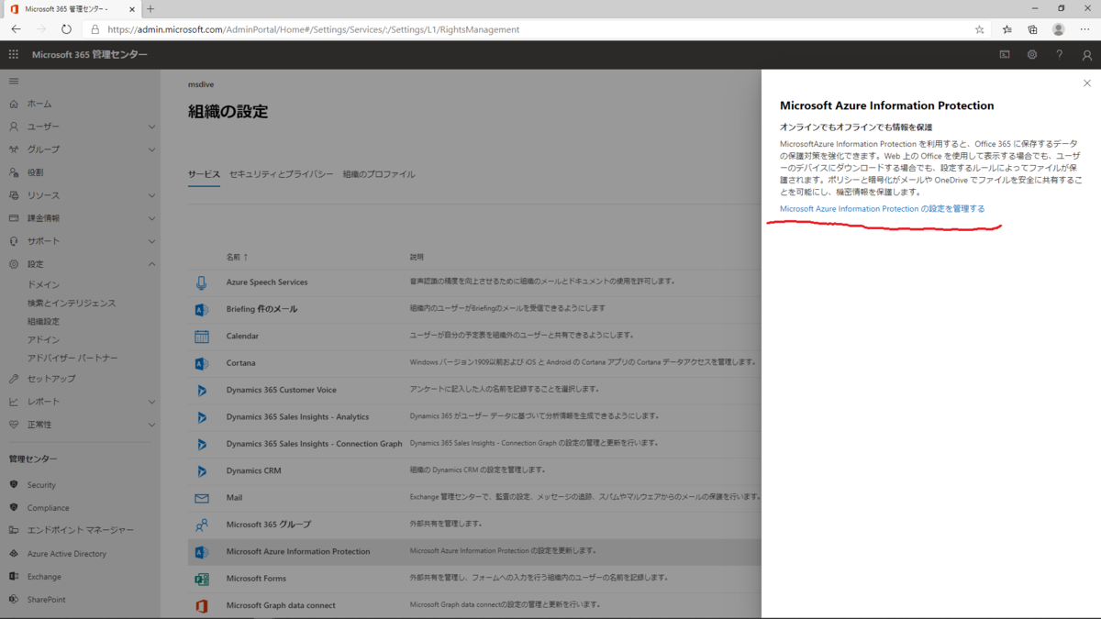The width and height of the screenshot is (1101, 619).
Task: Open the help question mark icon
Action: click(x=1059, y=55)
